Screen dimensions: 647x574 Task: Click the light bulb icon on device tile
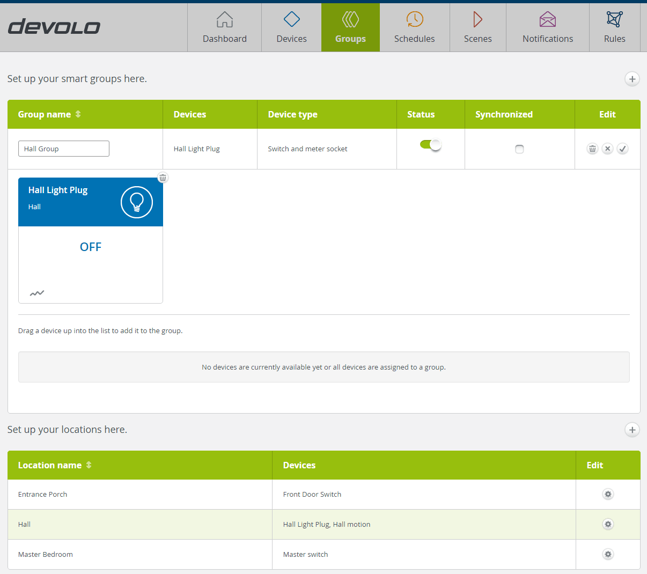tap(137, 202)
